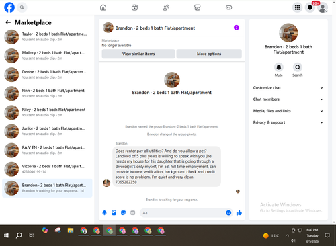Open the Windows Start menu
This screenshot has width=336, height=246.
pyautogui.click(x=6, y=235)
